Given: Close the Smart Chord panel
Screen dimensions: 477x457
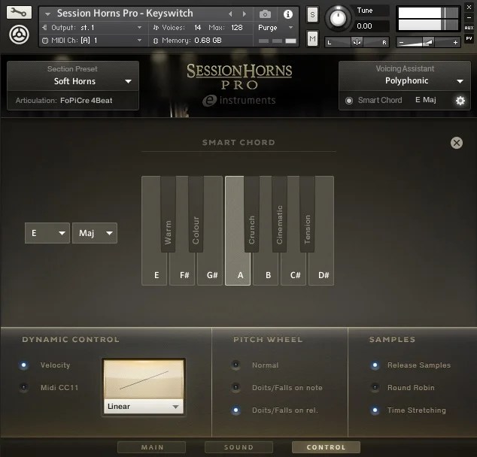Looking at the screenshot, I should click(x=457, y=143).
